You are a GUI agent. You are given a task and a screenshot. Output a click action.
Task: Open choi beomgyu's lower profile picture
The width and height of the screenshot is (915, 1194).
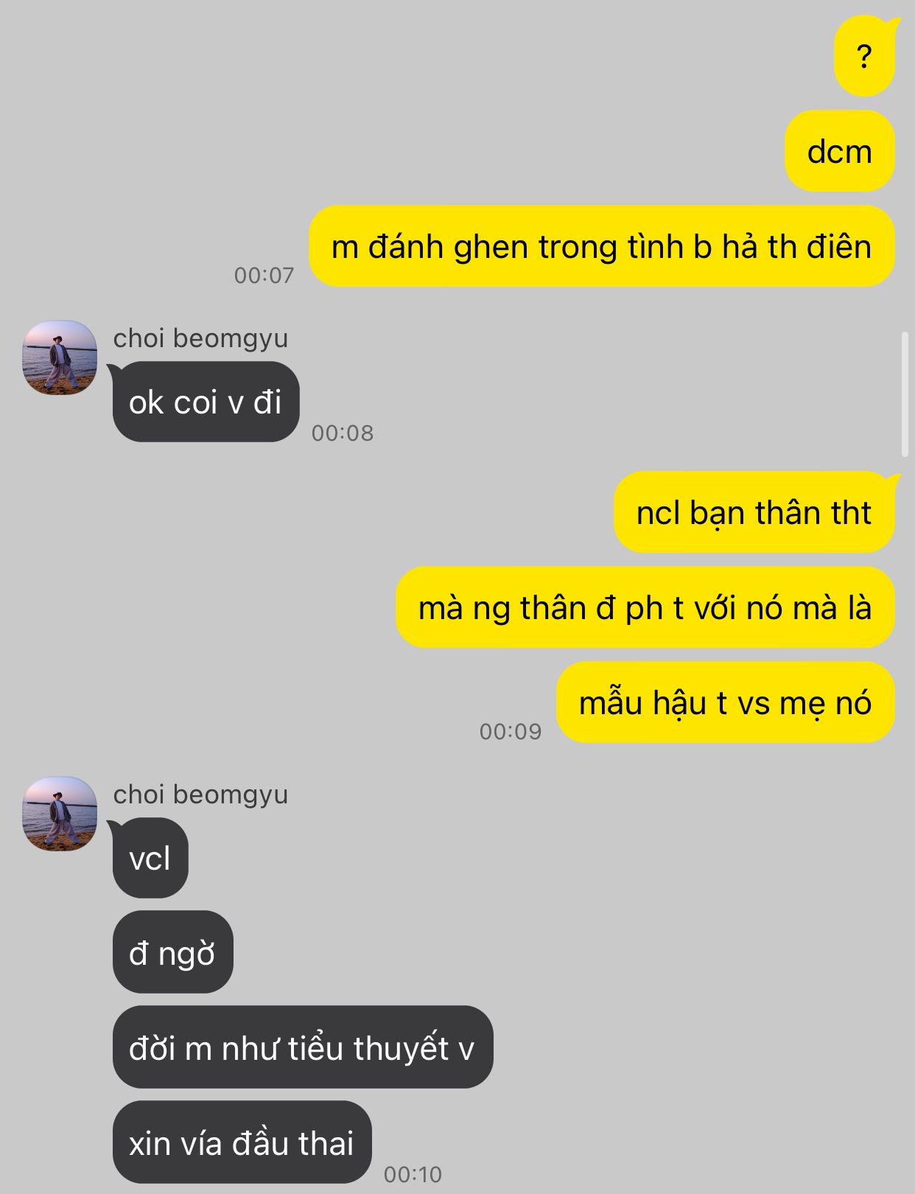click(60, 814)
